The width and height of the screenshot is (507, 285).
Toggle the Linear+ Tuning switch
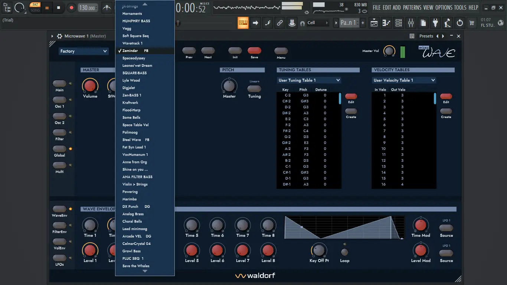[x=254, y=89]
